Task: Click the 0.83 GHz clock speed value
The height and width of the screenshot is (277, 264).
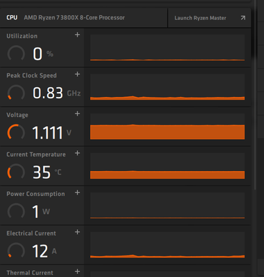Action: coord(57,93)
